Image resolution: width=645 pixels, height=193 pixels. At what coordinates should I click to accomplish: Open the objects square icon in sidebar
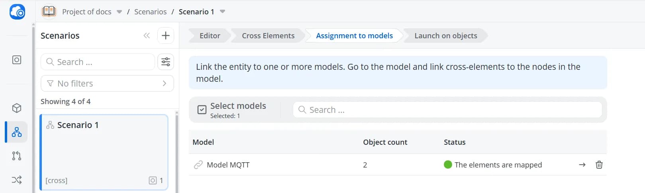pyautogui.click(x=17, y=60)
